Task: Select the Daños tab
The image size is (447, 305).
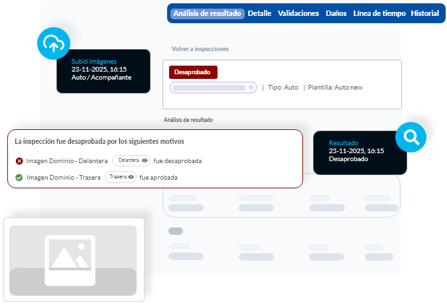Action: pyautogui.click(x=336, y=13)
